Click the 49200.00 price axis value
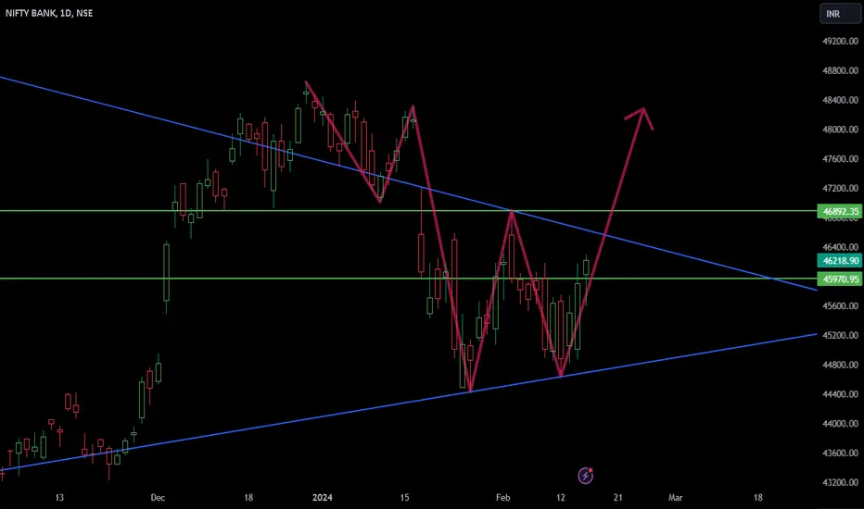 pos(840,42)
